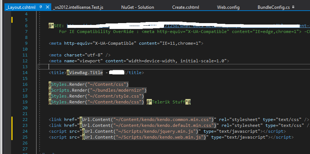Open the Web.config tab
Viewport: 310px width, 154px height.
point(228,7)
